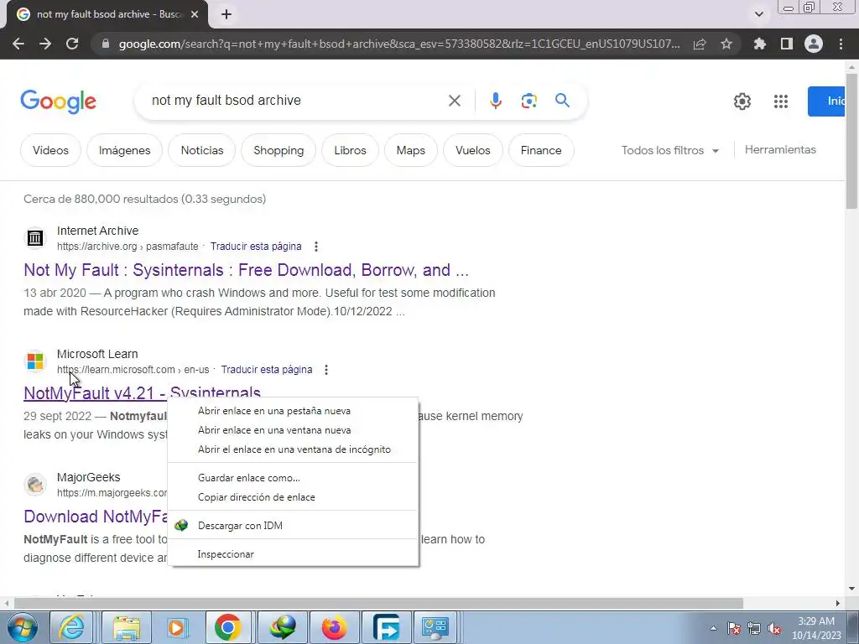Click the site lock icon in address bar

[106, 44]
